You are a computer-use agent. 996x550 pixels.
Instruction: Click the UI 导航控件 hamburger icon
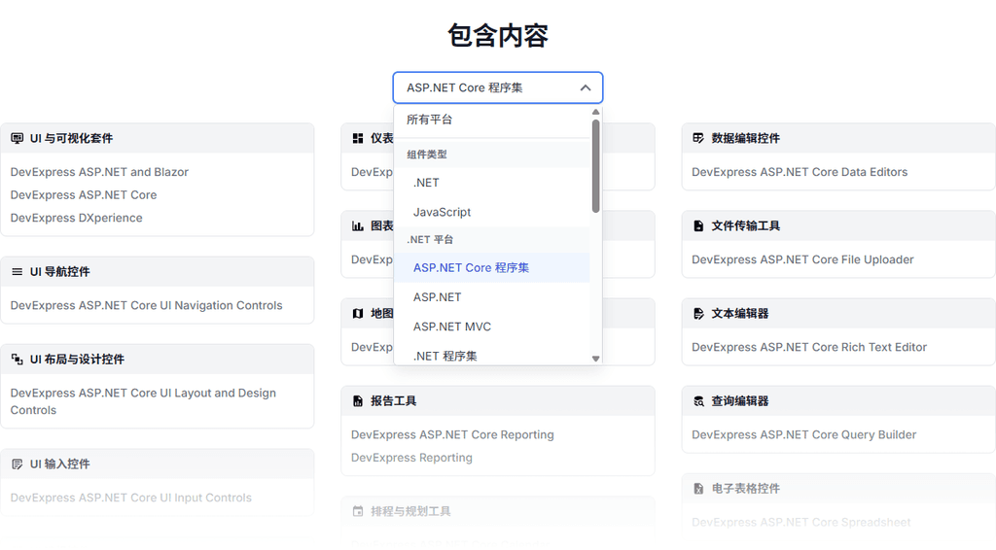(18, 271)
